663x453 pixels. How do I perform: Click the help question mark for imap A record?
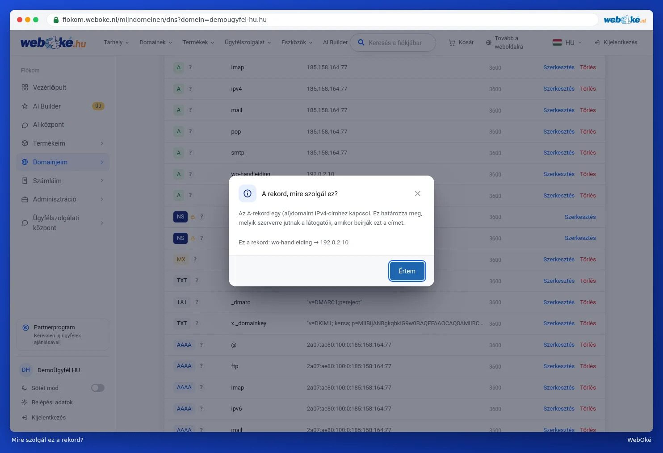click(x=190, y=67)
